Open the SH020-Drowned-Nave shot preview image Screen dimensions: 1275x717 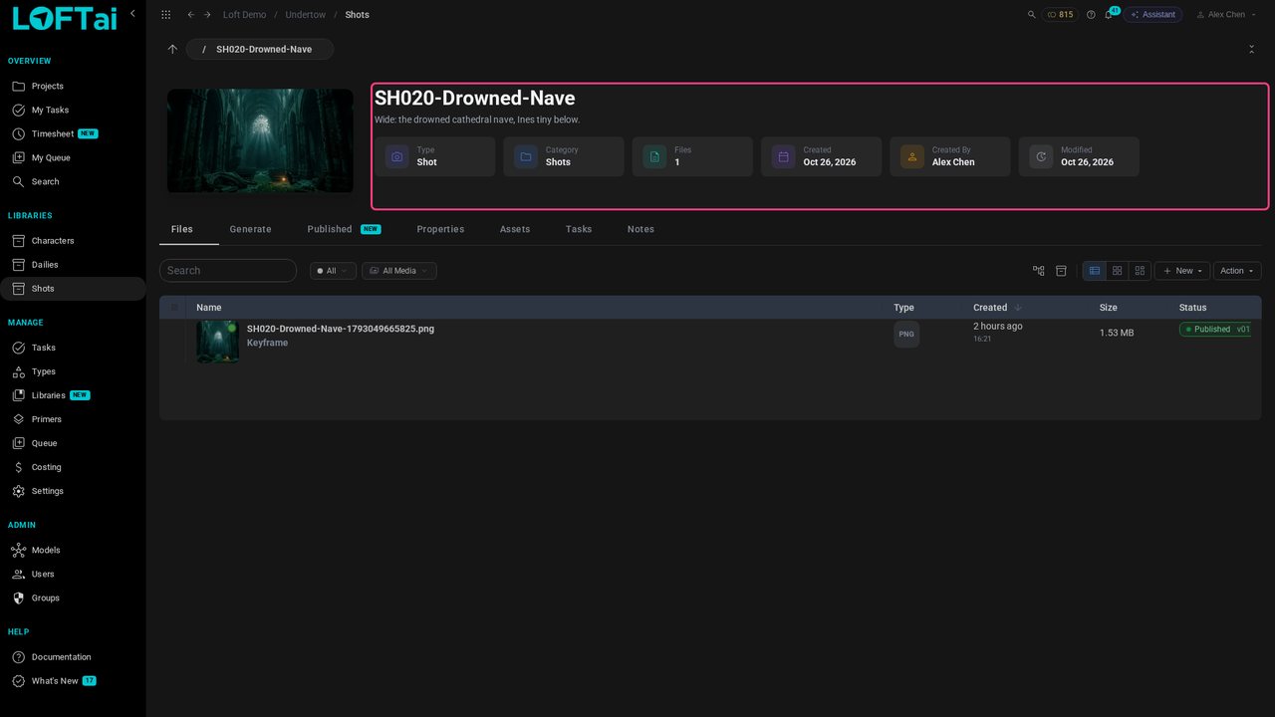click(x=260, y=140)
